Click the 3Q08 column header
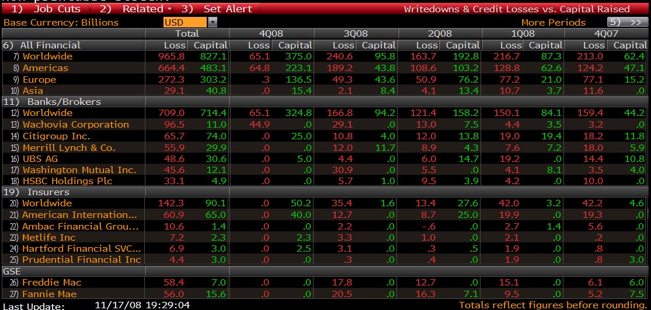This screenshot has height=310, width=651. [x=356, y=34]
